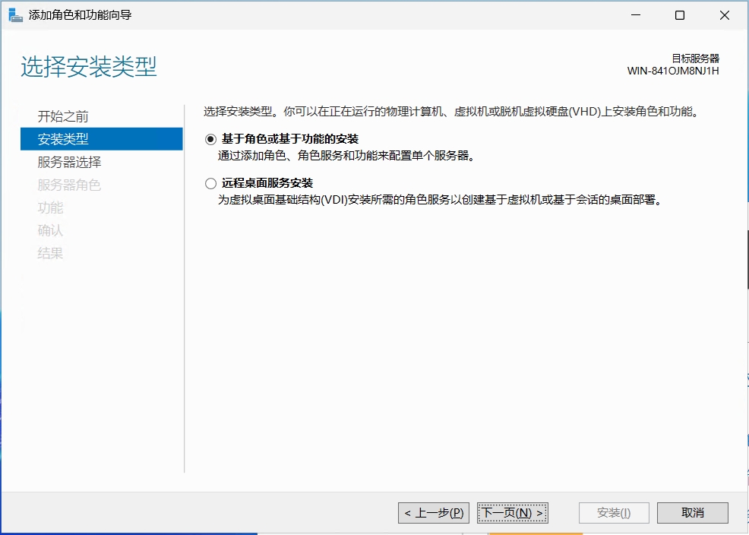Click the 添加角色和功能向导 title text
749x535 pixels.
click(x=81, y=15)
